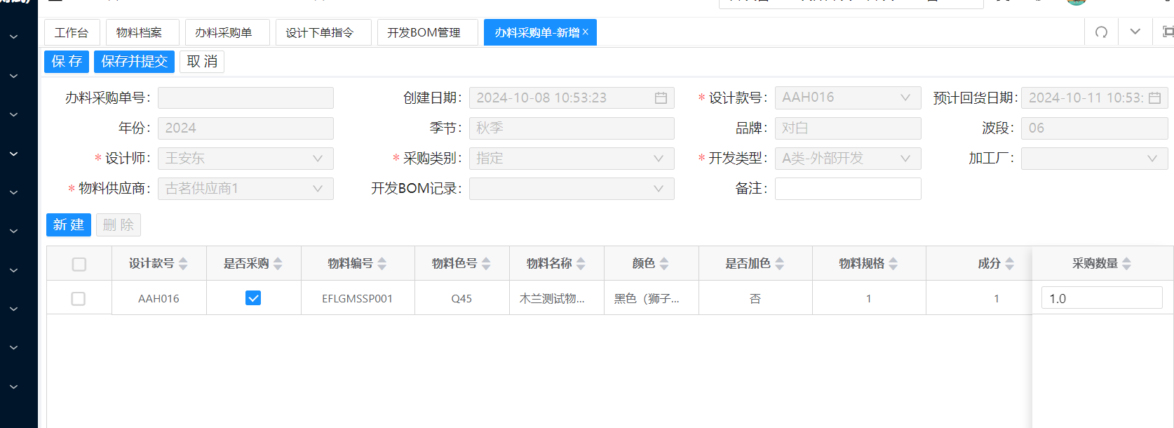Sort by 颜色 column arrows
1174x428 pixels.
664,264
